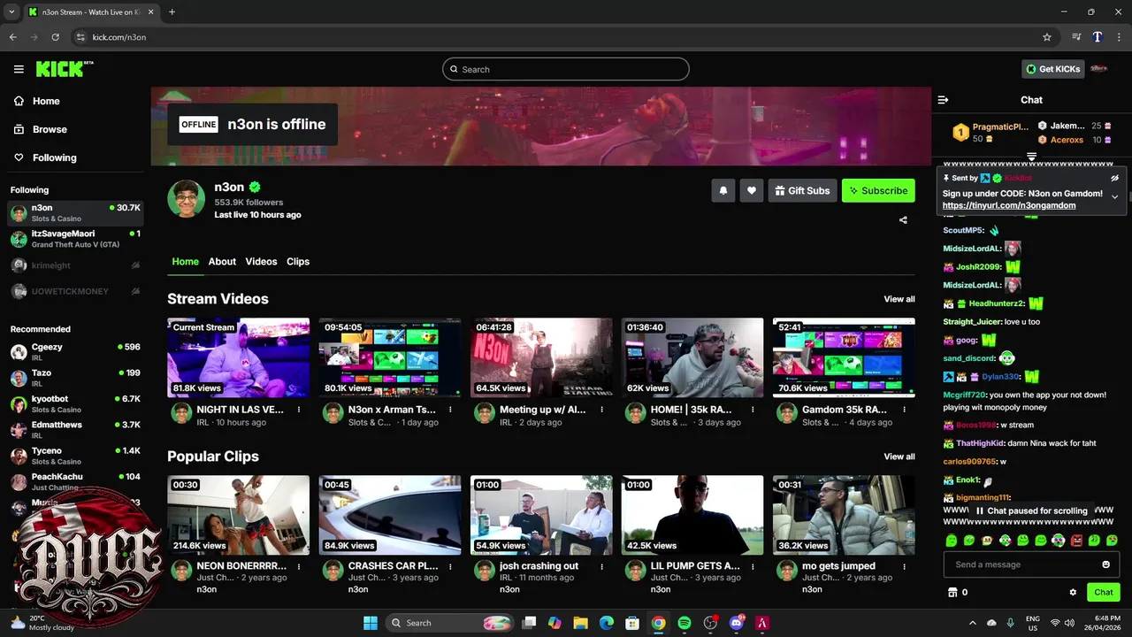Screen dimensions: 1132x637
Task: Click the red angry emote
Action: coord(1076,541)
